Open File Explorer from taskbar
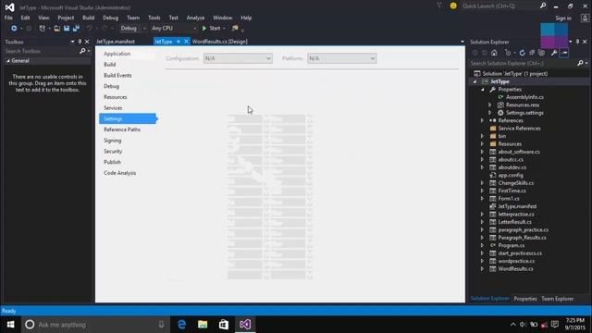This screenshot has width=592, height=333. 203,325
